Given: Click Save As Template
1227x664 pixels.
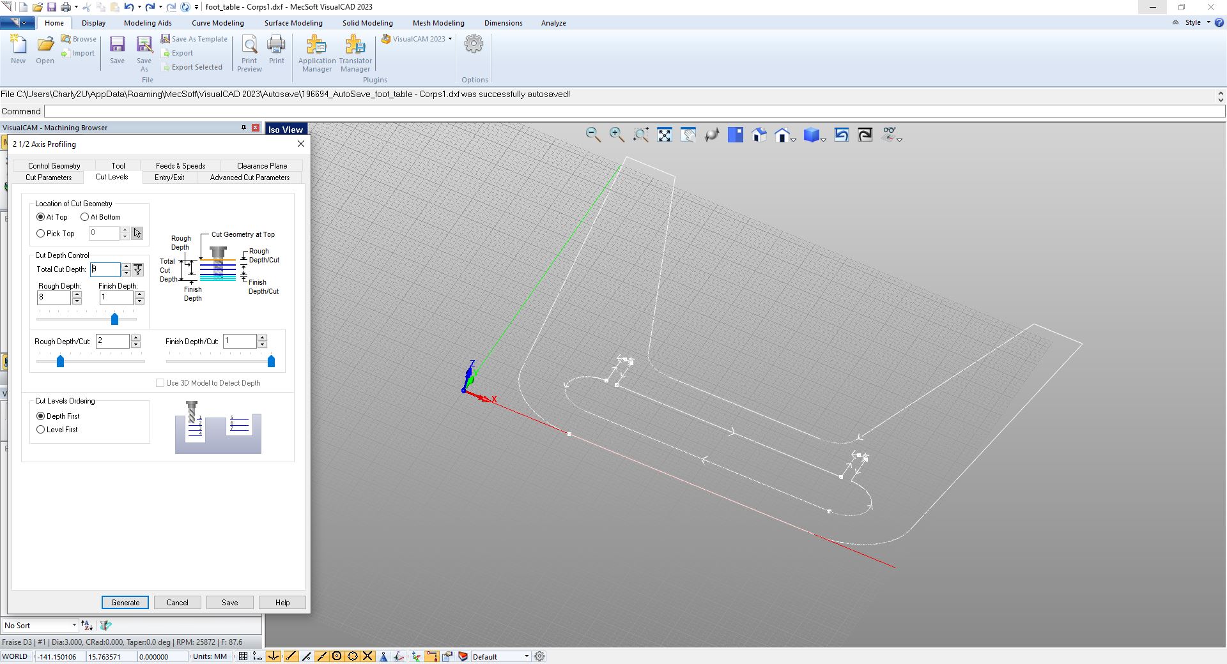Looking at the screenshot, I should click(x=194, y=39).
